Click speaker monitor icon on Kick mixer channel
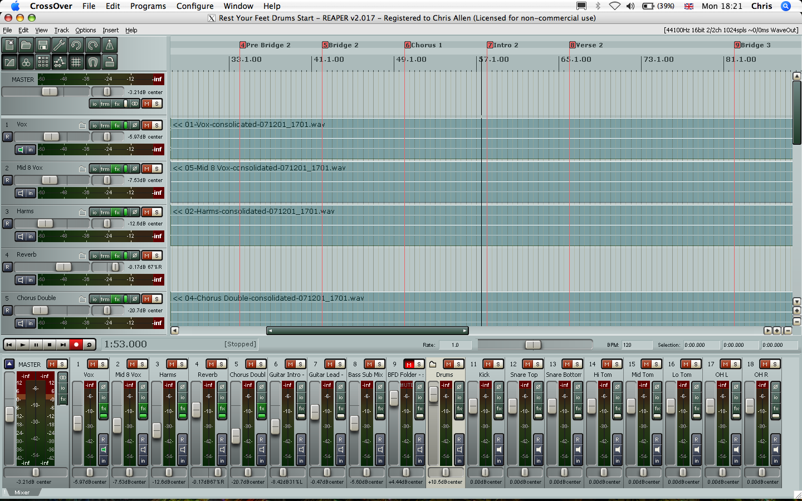The image size is (802, 501). (x=499, y=450)
